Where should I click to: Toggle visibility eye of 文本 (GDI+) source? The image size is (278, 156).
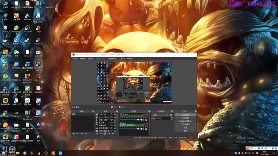112,120
